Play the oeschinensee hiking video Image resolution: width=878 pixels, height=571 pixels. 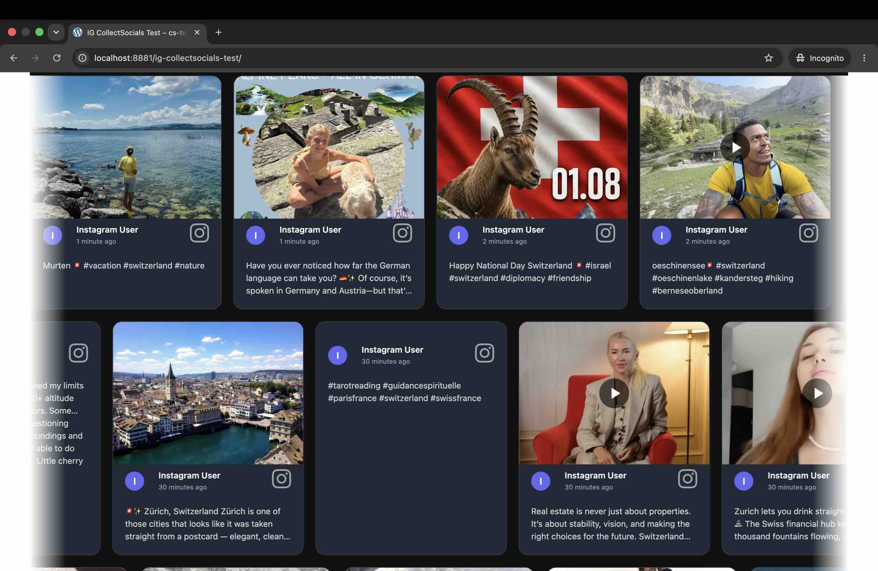[735, 148]
